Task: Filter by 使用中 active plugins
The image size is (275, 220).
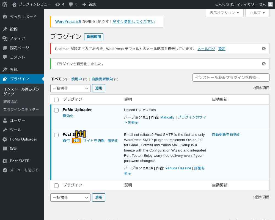Action: [x=76, y=79]
